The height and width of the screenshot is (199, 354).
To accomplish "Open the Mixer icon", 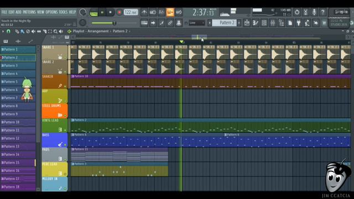I will (273, 23).
